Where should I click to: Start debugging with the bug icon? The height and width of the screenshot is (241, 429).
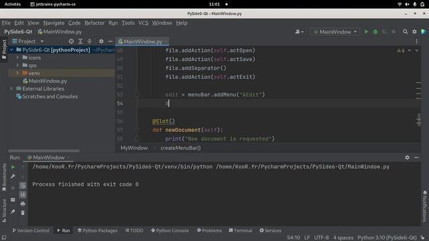click(x=375, y=32)
